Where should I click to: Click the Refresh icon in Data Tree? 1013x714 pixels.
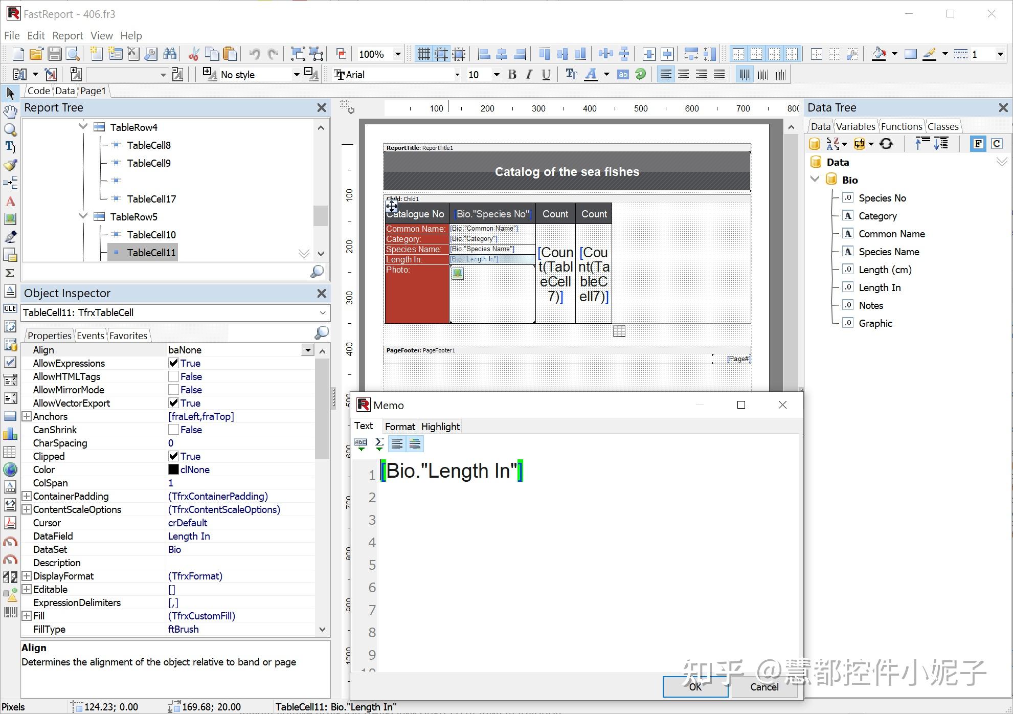coord(886,144)
